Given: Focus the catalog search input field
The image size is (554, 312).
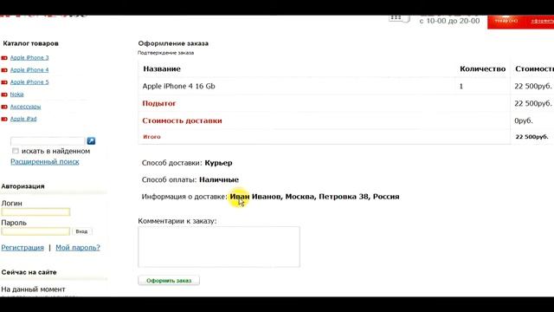Looking at the screenshot, I should (x=48, y=141).
